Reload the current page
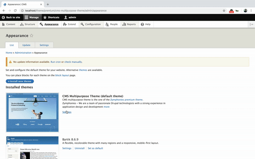 pyautogui.click(x=15, y=11)
